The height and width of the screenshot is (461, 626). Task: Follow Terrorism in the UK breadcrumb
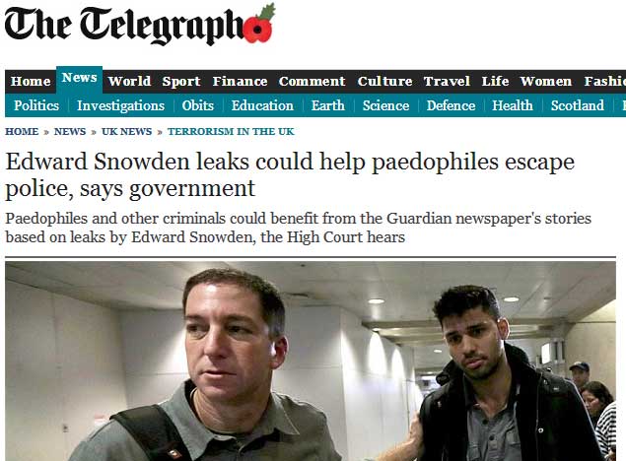tap(231, 132)
